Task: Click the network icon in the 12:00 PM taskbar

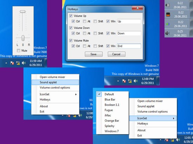Action: [130, 81]
